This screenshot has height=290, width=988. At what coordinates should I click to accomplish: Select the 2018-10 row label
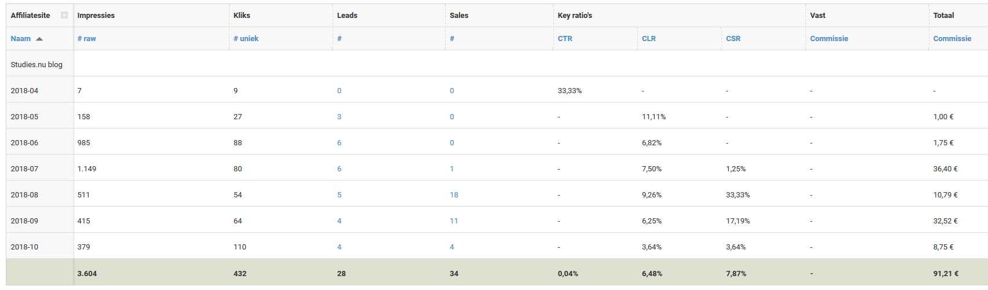point(24,247)
